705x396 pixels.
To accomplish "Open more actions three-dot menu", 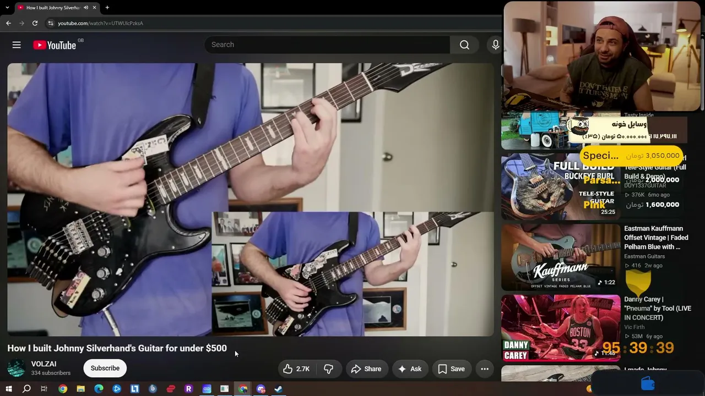I will click(485, 369).
